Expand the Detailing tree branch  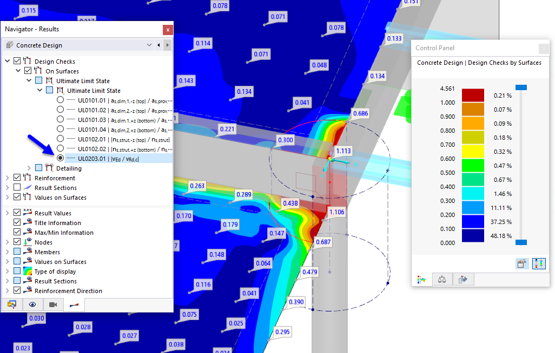(x=29, y=168)
